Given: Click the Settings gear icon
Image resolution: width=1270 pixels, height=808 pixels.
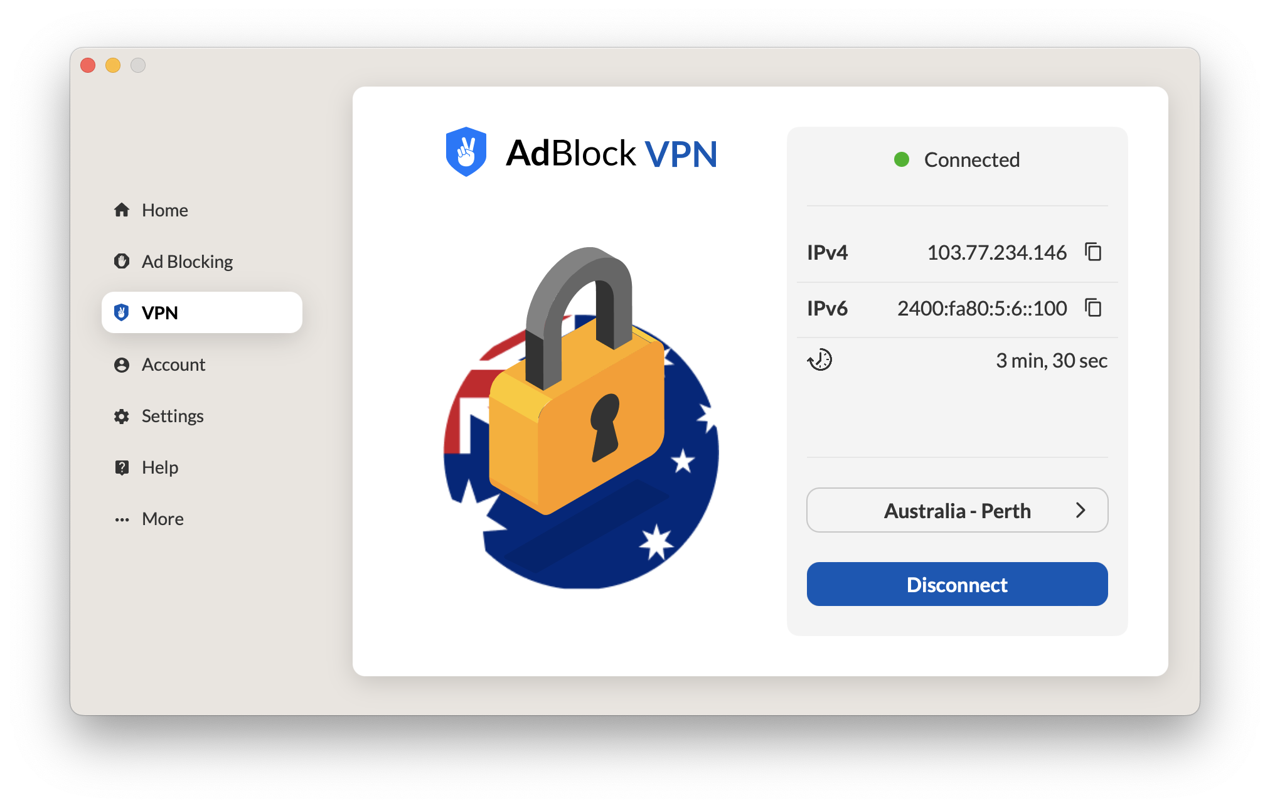Looking at the screenshot, I should click(x=122, y=417).
